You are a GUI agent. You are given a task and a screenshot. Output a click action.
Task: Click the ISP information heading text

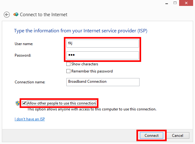pyautogui.click(x=80, y=31)
